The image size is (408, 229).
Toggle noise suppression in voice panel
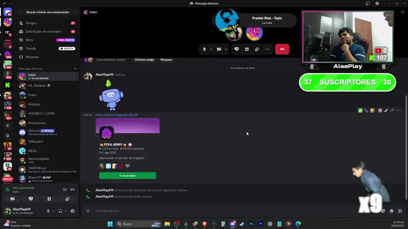click(x=65, y=190)
